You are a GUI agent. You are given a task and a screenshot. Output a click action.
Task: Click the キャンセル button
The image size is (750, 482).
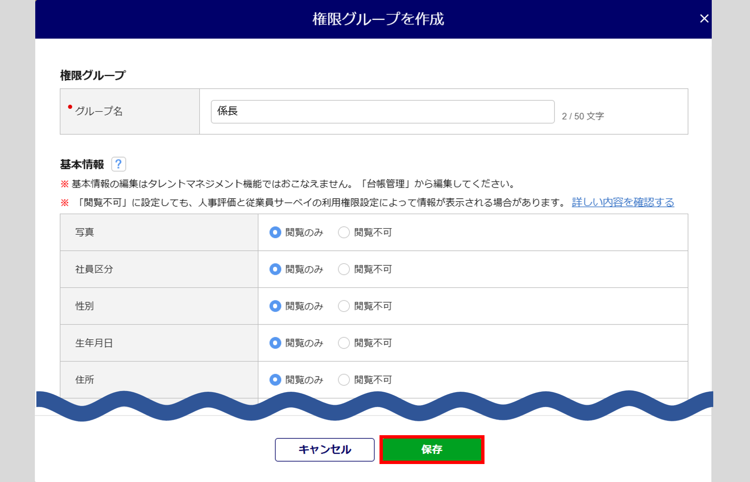tap(324, 449)
